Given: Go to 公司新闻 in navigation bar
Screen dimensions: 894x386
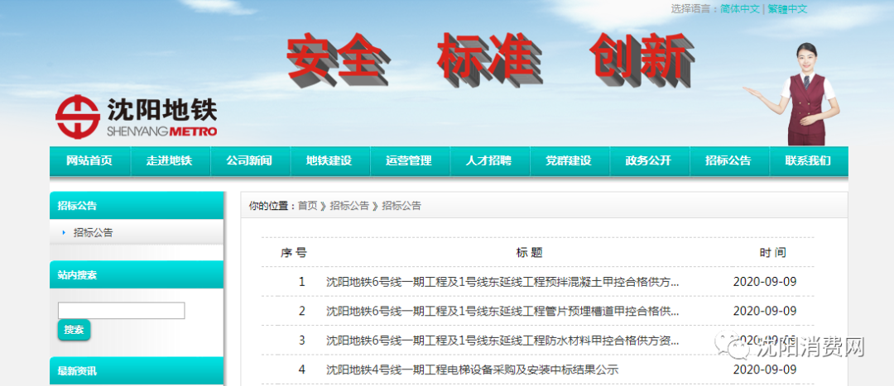Looking at the screenshot, I should (x=249, y=161).
